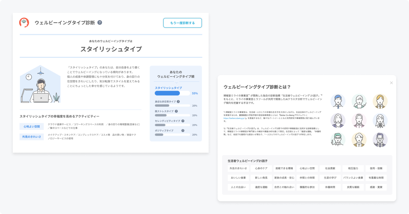Expand chevron under ウェルビーイングタイプ順 heading

tap(176, 82)
